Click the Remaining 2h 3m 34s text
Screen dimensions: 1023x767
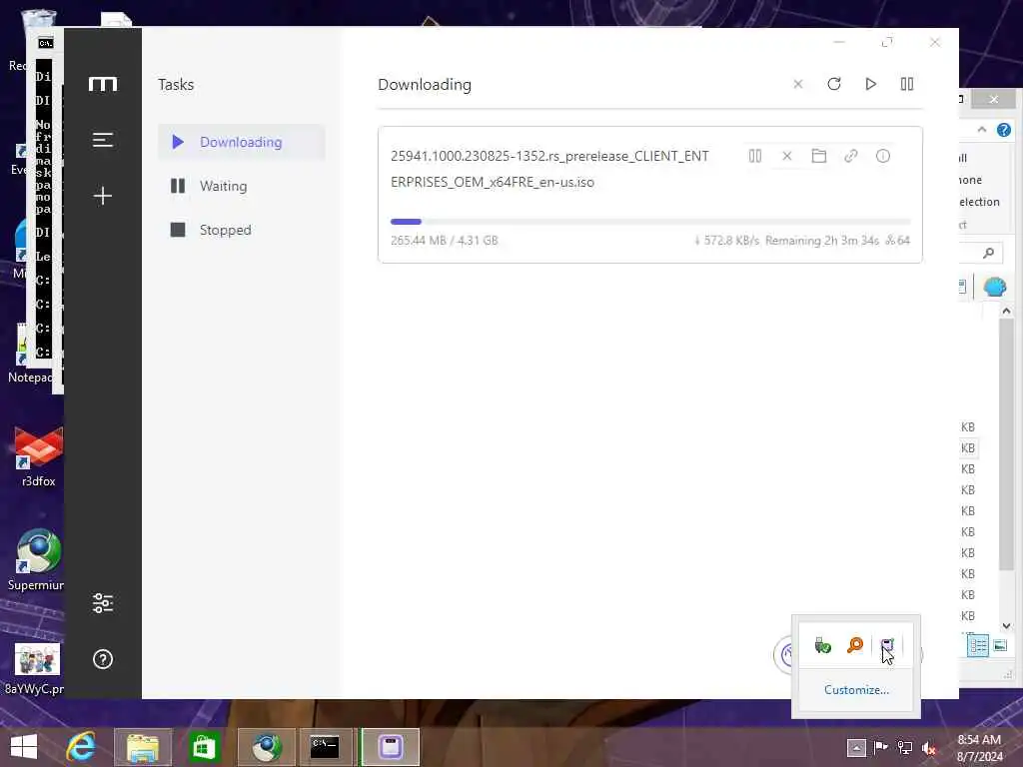pos(822,241)
